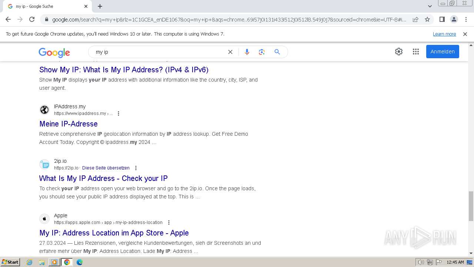Viewport: 474px width, 267px height.
Task: Reload the page with refresh icon
Action: coord(32,19)
